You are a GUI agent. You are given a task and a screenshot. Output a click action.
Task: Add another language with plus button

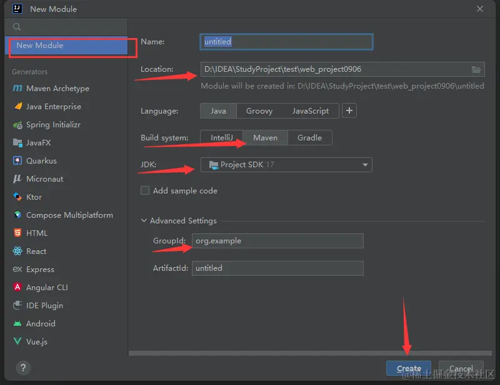pyautogui.click(x=349, y=110)
